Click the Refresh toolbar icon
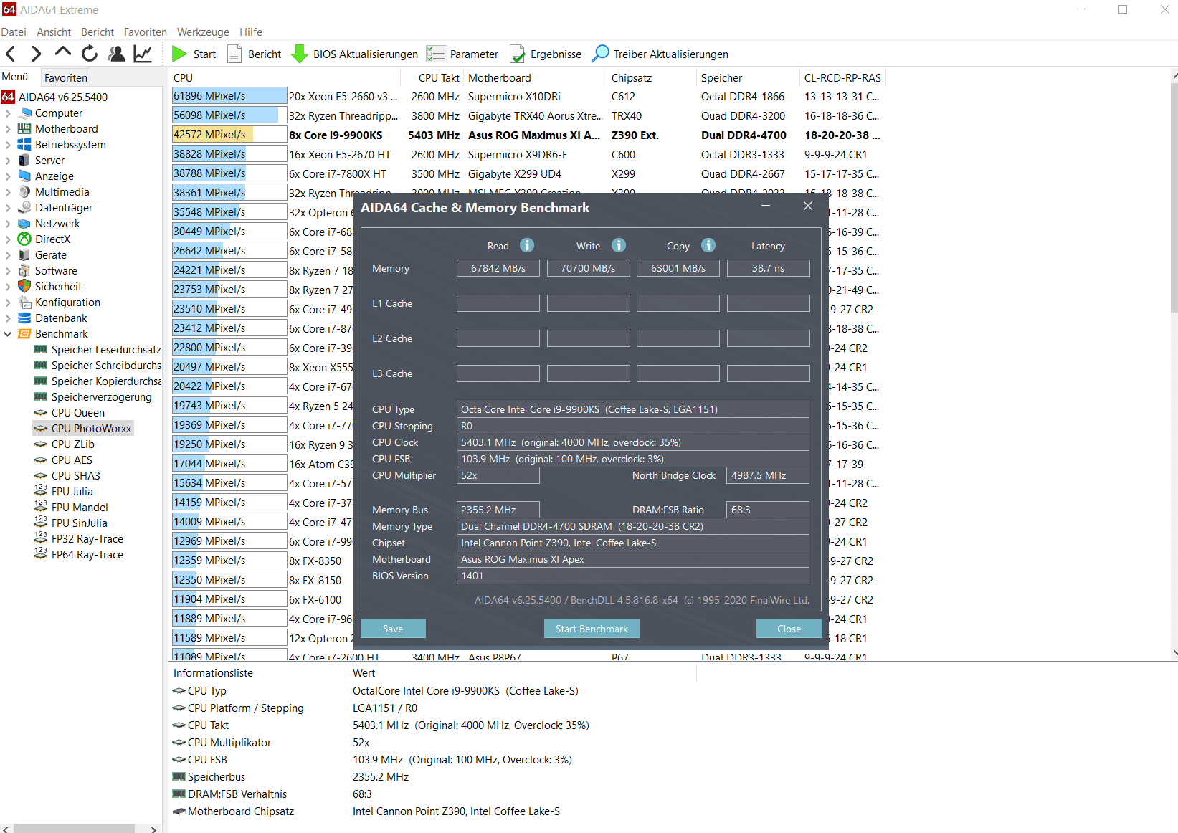This screenshot has height=833, width=1178. tap(90, 54)
